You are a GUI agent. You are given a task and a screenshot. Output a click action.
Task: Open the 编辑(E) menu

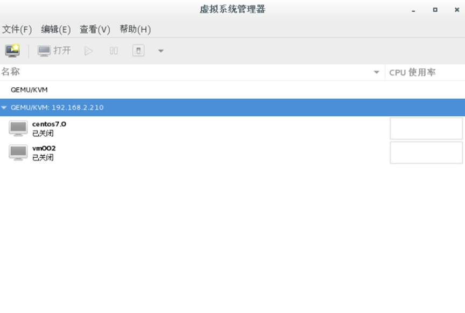point(56,29)
